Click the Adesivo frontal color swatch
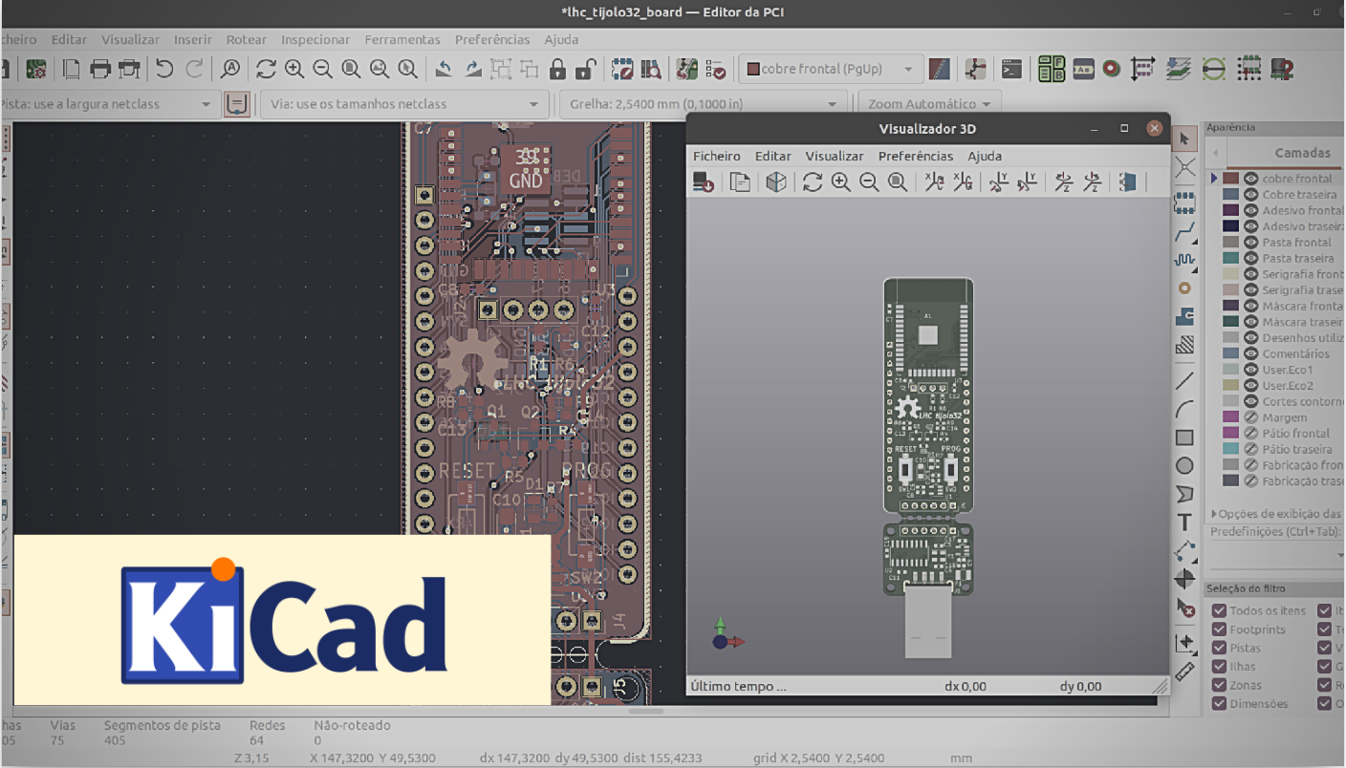 click(x=1231, y=210)
